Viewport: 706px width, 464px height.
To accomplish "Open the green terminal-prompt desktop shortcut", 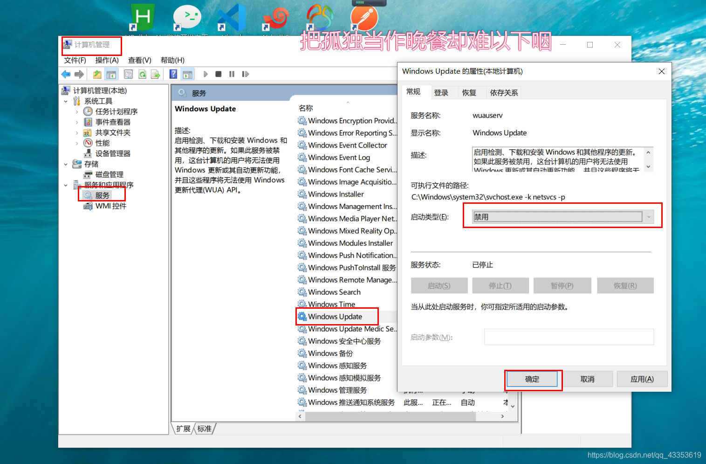I will pyautogui.click(x=187, y=18).
